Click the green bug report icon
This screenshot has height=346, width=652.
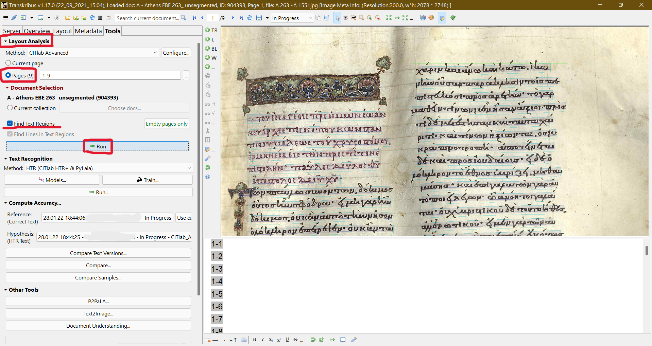tap(453, 18)
